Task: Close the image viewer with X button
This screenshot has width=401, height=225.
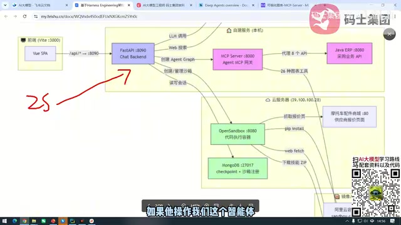Action: 389,34
